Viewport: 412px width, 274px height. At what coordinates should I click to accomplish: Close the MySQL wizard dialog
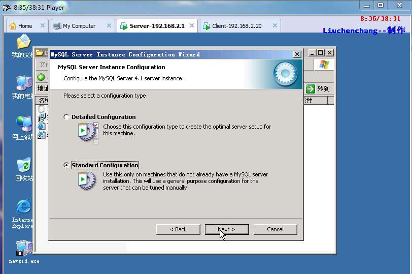[x=297, y=54]
